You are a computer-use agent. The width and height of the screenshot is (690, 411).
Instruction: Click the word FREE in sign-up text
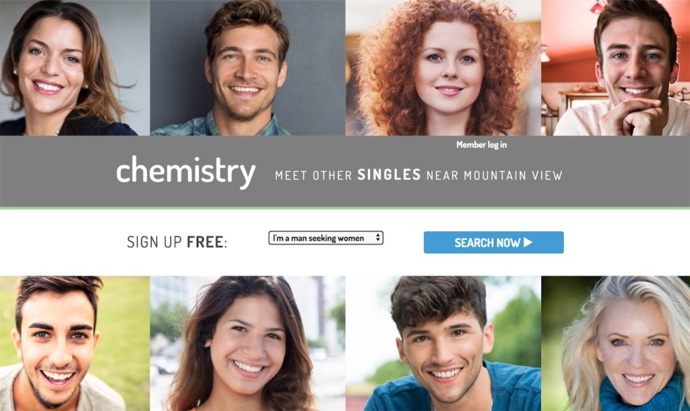coord(205,242)
